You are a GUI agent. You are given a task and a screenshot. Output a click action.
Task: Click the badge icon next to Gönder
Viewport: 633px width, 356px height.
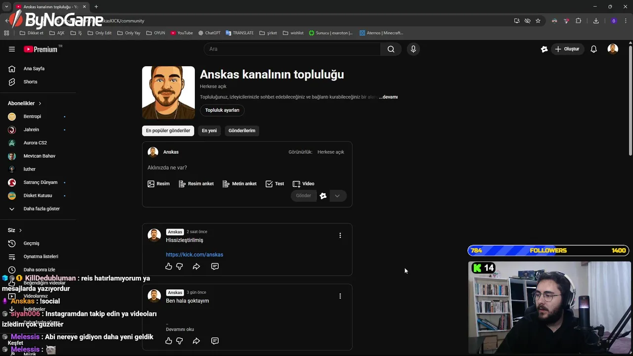click(323, 196)
